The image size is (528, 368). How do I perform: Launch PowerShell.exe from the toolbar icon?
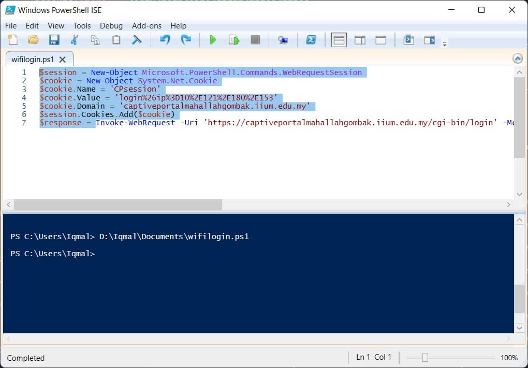tap(311, 40)
